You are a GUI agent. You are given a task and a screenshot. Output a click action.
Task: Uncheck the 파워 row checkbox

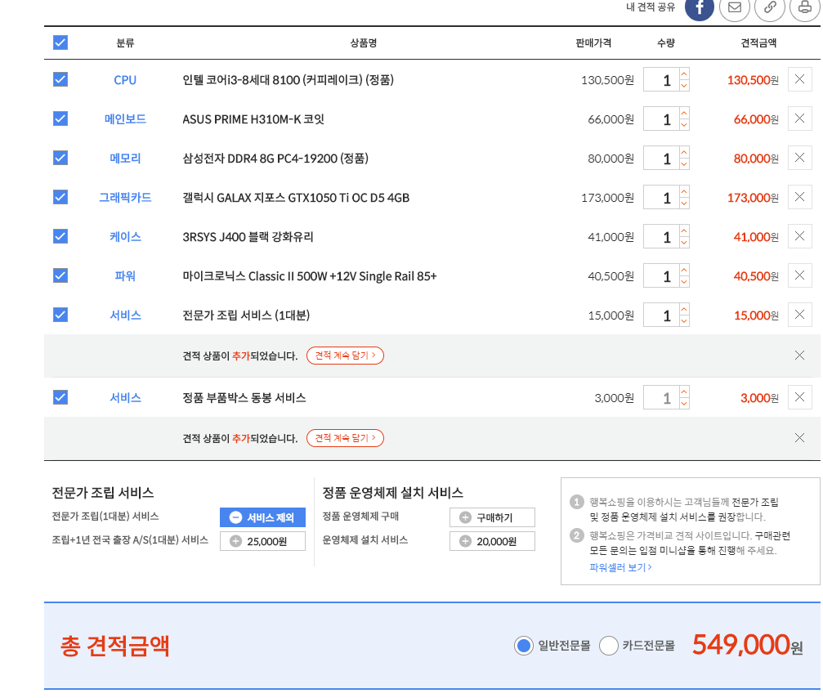[x=60, y=275]
